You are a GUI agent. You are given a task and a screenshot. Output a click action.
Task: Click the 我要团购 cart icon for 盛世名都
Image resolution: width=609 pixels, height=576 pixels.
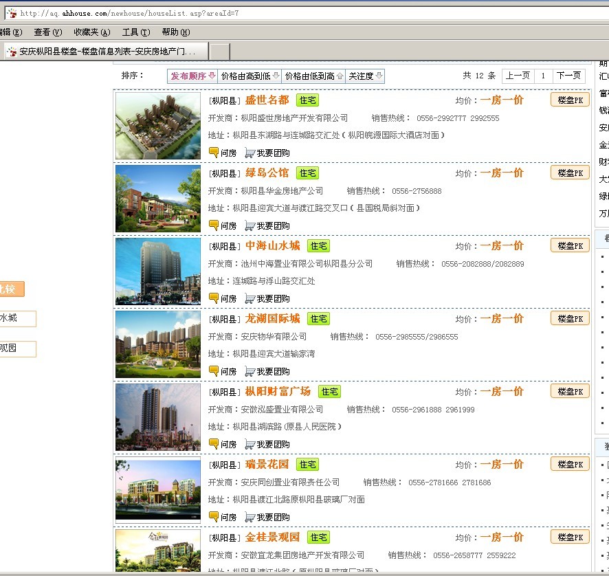pyautogui.click(x=250, y=153)
